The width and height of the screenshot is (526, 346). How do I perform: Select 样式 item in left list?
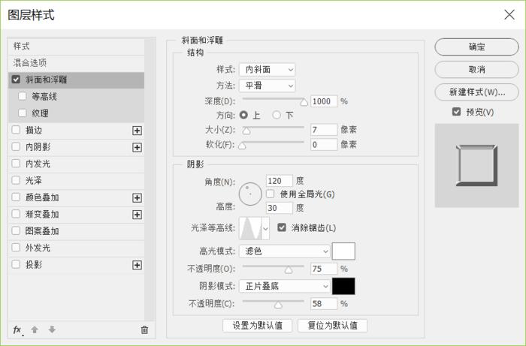[77, 47]
